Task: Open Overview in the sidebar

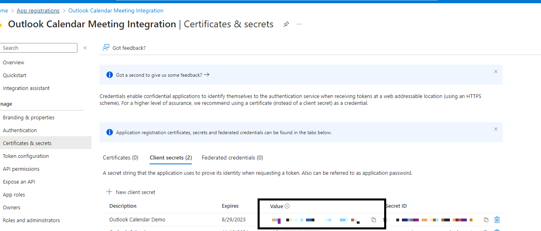Action: pos(13,62)
